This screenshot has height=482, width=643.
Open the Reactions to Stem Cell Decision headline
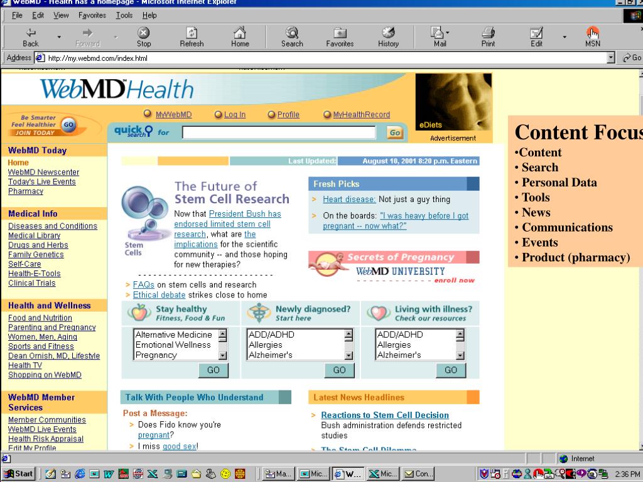pyautogui.click(x=385, y=415)
